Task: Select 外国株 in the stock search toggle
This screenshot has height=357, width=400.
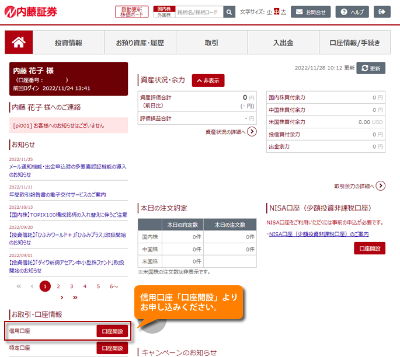Action: coord(164,15)
